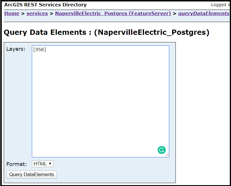The height and width of the screenshot is (186, 231).
Task: Click inside the Layers text area
Action: [101, 101]
